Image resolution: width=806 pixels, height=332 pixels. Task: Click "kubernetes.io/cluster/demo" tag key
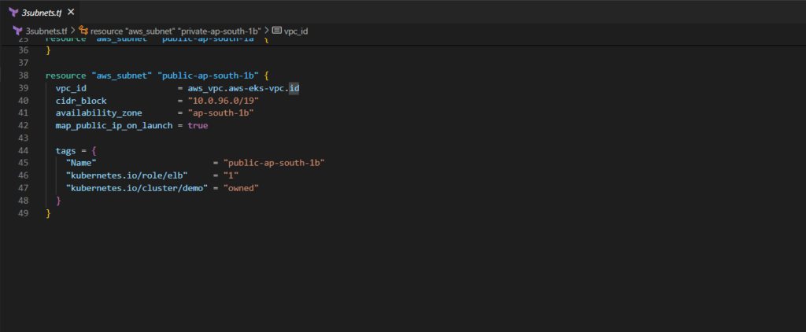point(137,188)
